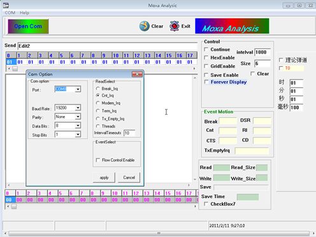Close the Com Option dialog

[x=137, y=74]
